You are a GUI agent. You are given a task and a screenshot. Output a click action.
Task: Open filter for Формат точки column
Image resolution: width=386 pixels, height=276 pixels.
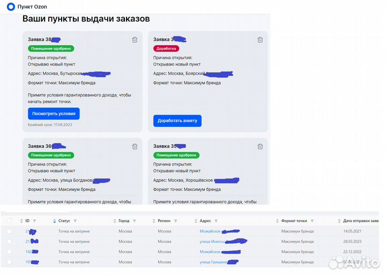314,221
